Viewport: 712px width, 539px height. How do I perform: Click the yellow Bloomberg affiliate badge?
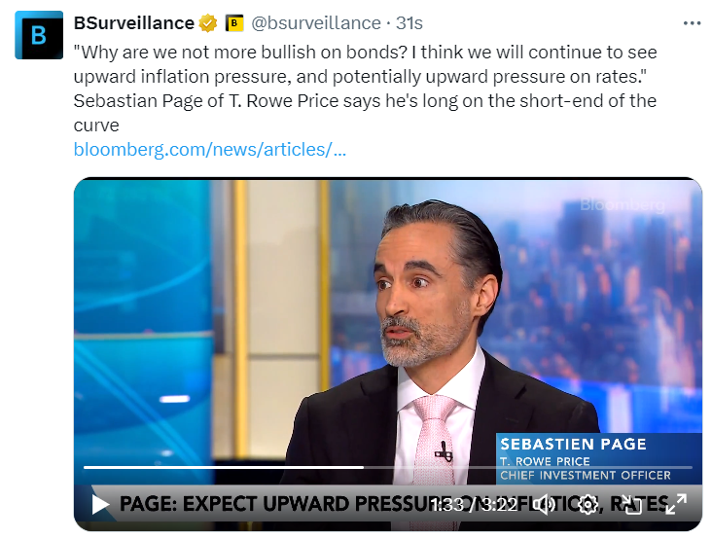pos(234,23)
